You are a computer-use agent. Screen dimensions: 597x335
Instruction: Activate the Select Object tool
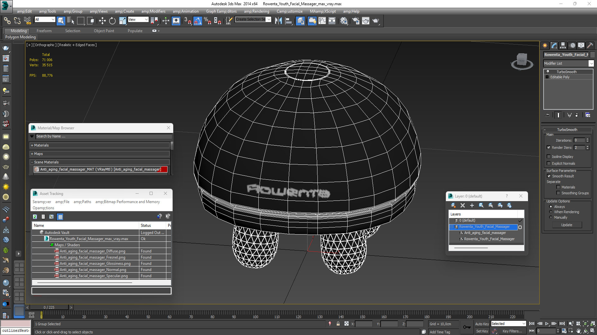pos(61,21)
